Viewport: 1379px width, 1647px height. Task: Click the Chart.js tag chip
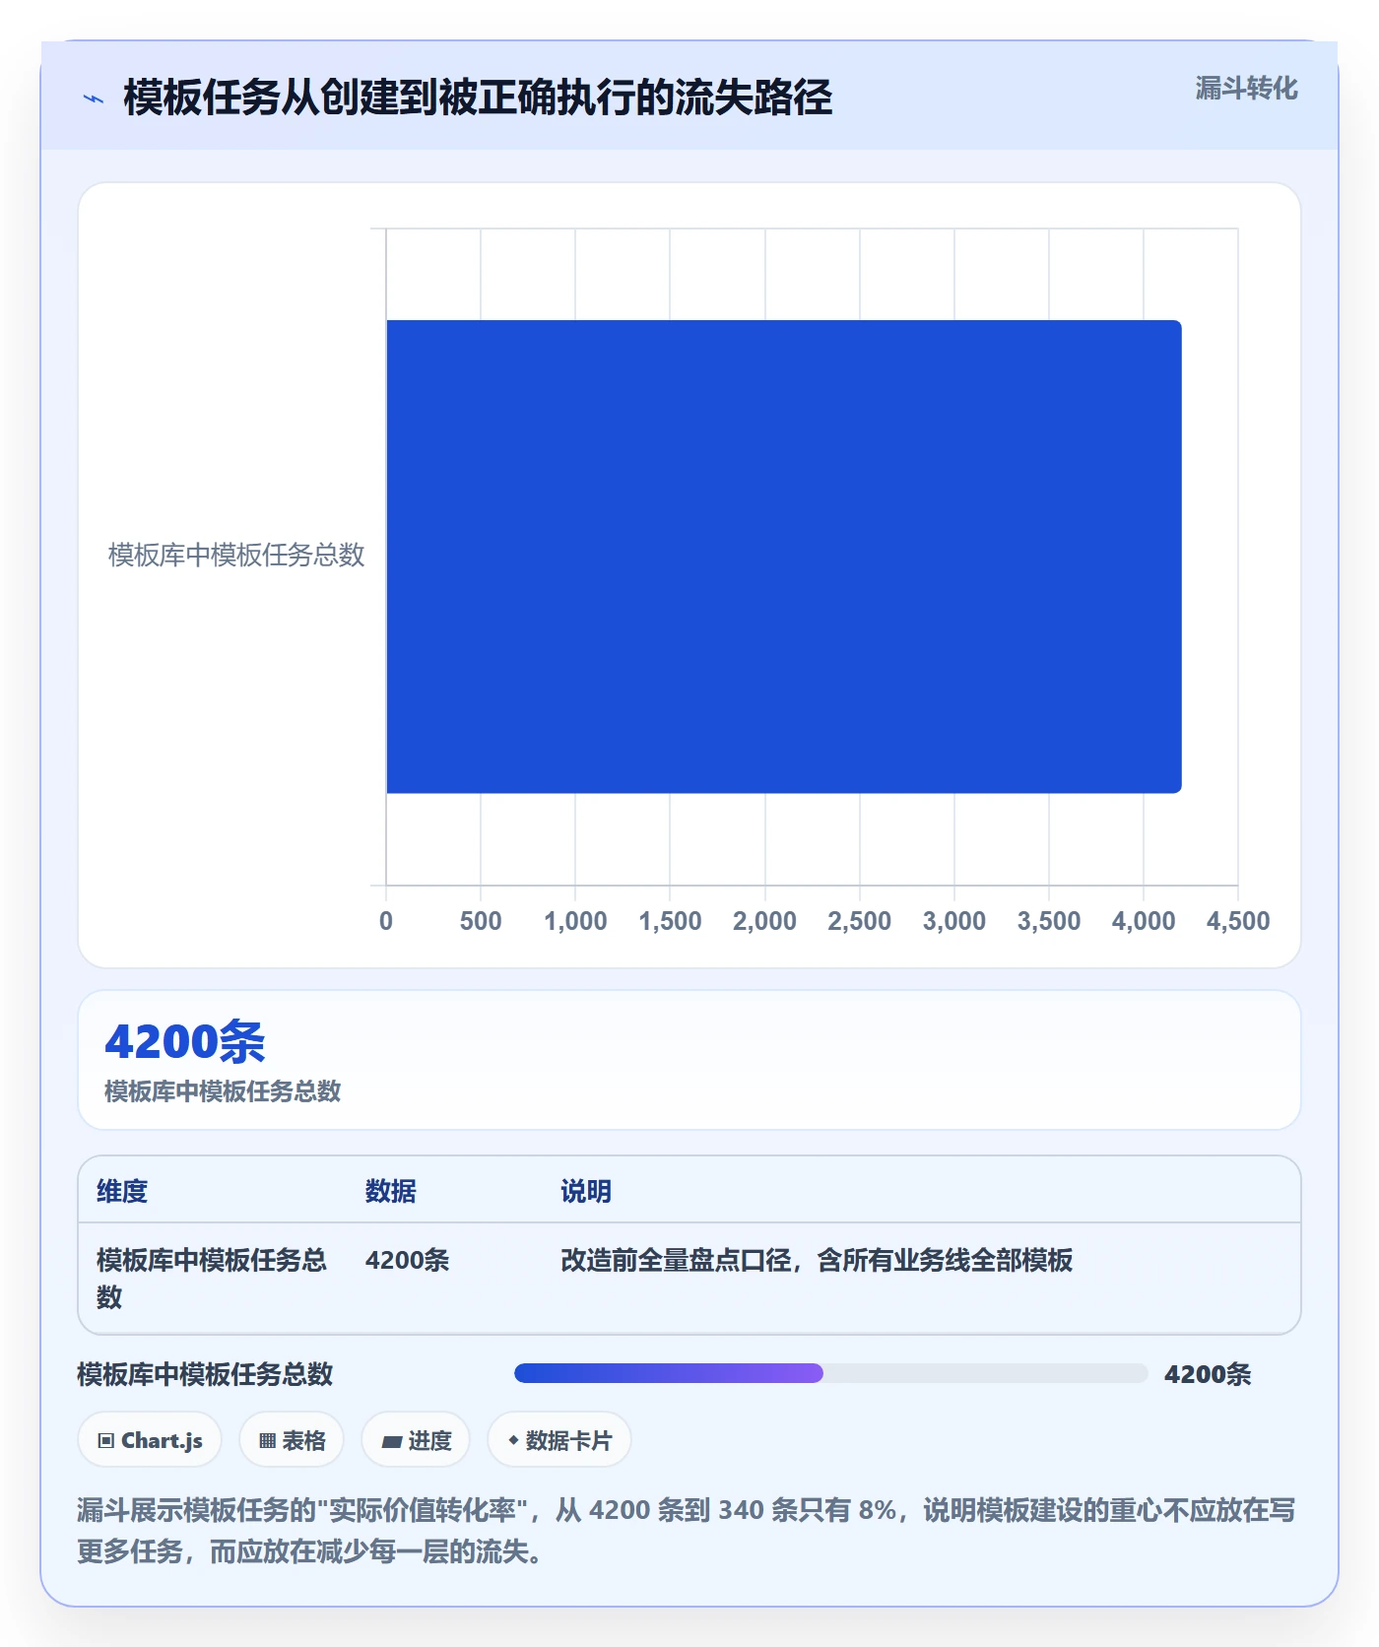coord(150,1440)
